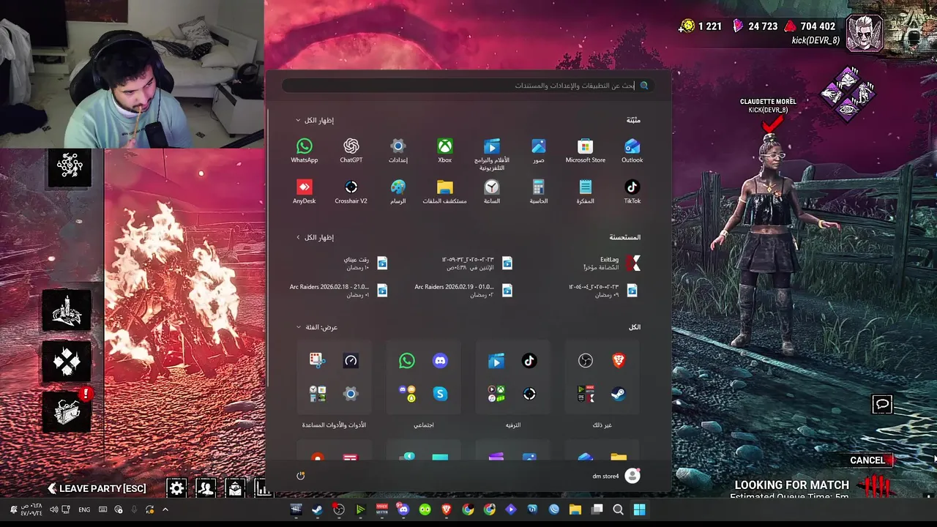Open the pinned Settings gear (إعدادات)
The image size is (937, 527).
coord(397,151)
